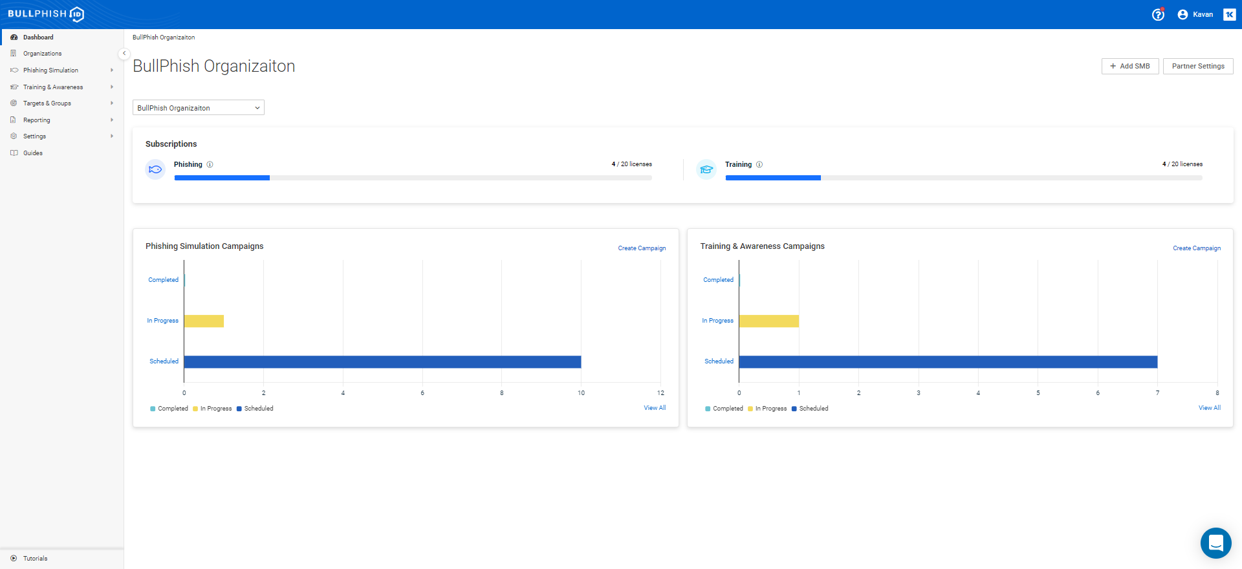Click the Scheduled blue bar in Phishing chart
This screenshot has height=569, width=1242.
tap(382, 362)
